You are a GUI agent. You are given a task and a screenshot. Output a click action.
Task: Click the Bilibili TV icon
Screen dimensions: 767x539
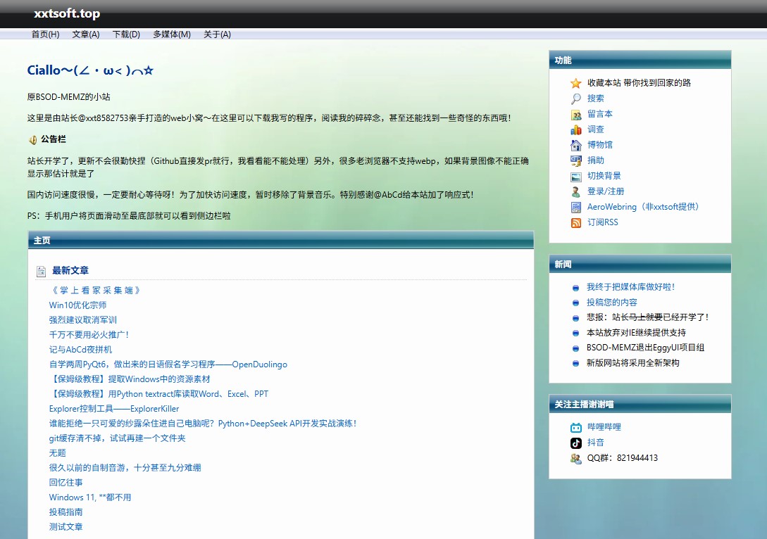pyautogui.click(x=575, y=428)
